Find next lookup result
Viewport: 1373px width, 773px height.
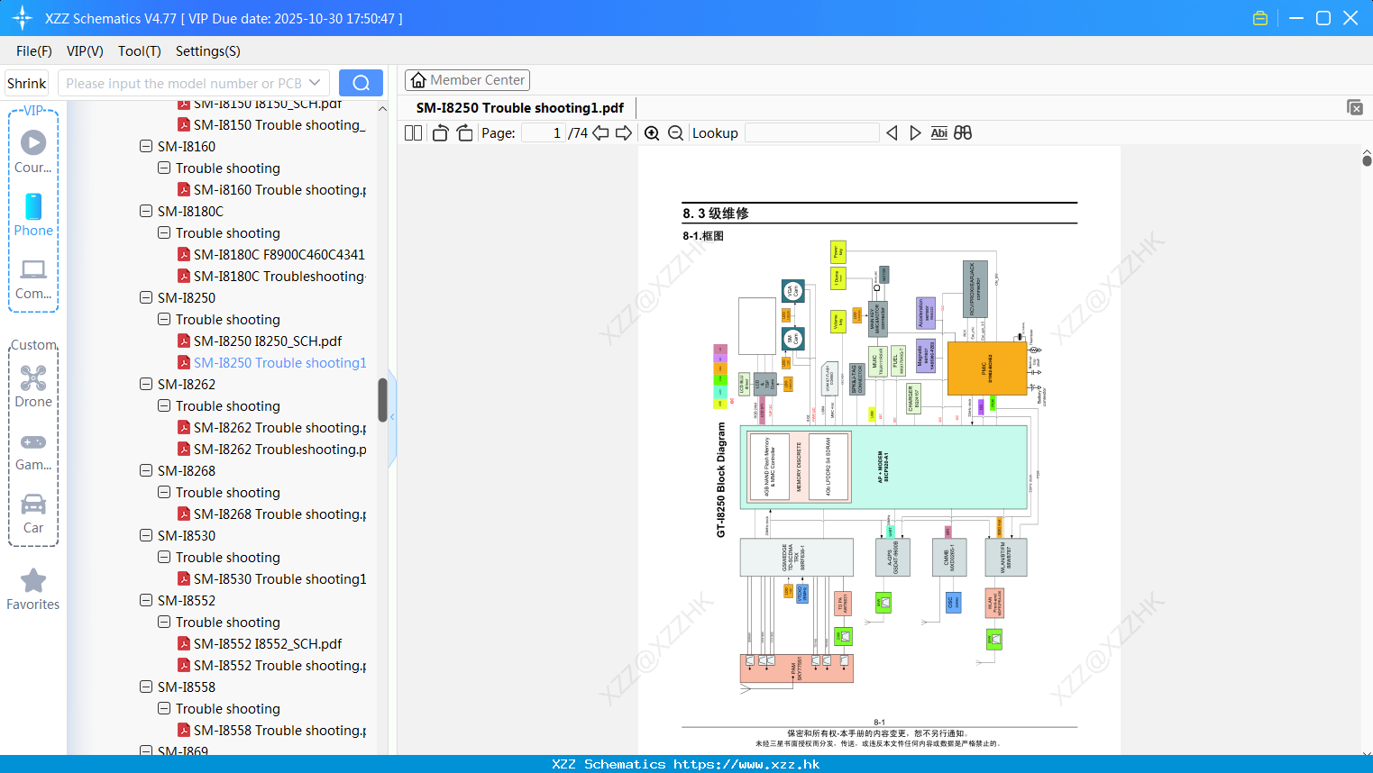pyautogui.click(x=915, y=132)
